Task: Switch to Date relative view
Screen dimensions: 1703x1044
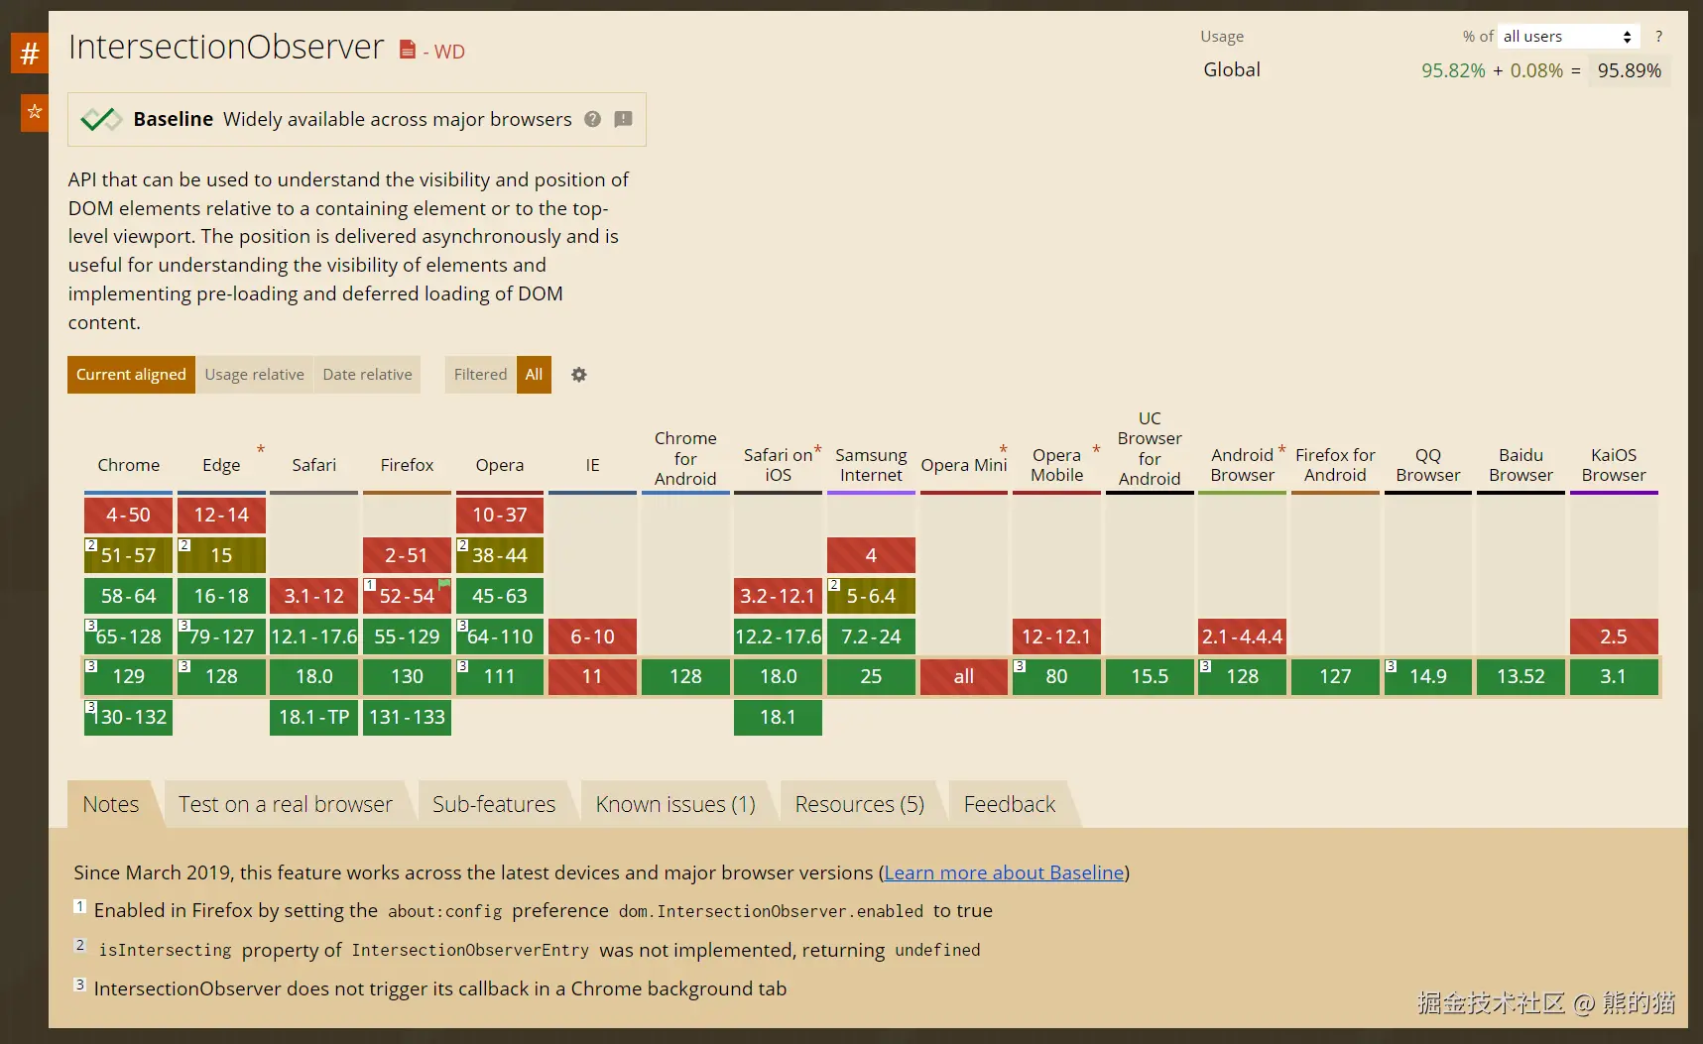Action: point(367,375)
